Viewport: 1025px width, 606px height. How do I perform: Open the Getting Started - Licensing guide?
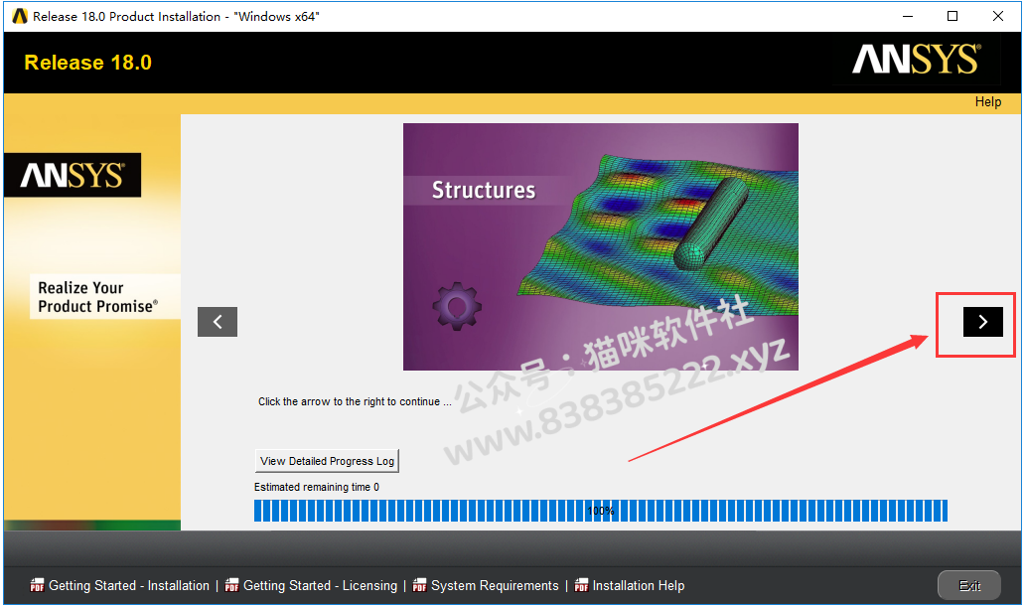click(x=320, y=586)
